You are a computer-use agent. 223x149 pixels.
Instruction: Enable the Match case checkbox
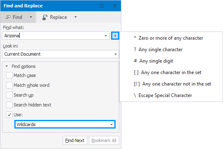pyautogui.click(x=9, y=75)
